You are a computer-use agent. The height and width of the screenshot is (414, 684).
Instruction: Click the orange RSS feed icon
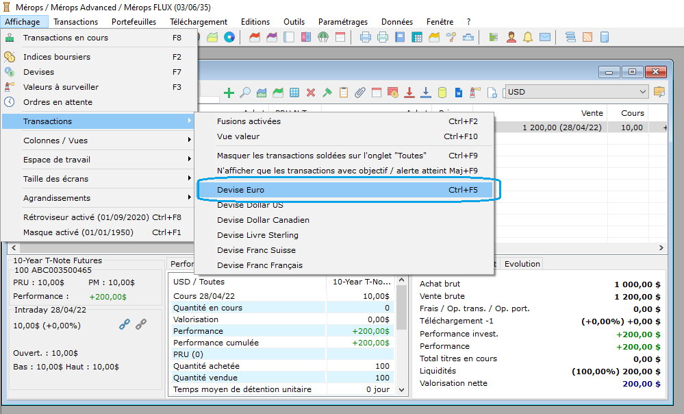point(587,37)
